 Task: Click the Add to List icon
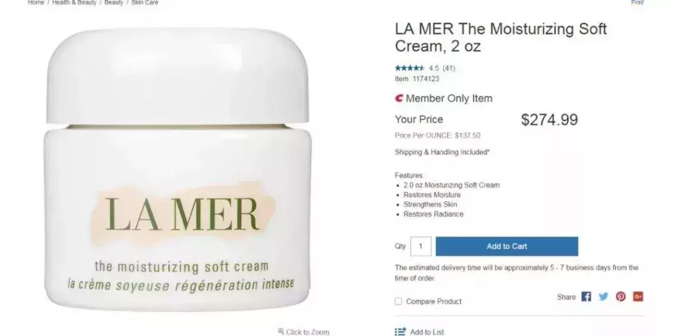point(401,331)
